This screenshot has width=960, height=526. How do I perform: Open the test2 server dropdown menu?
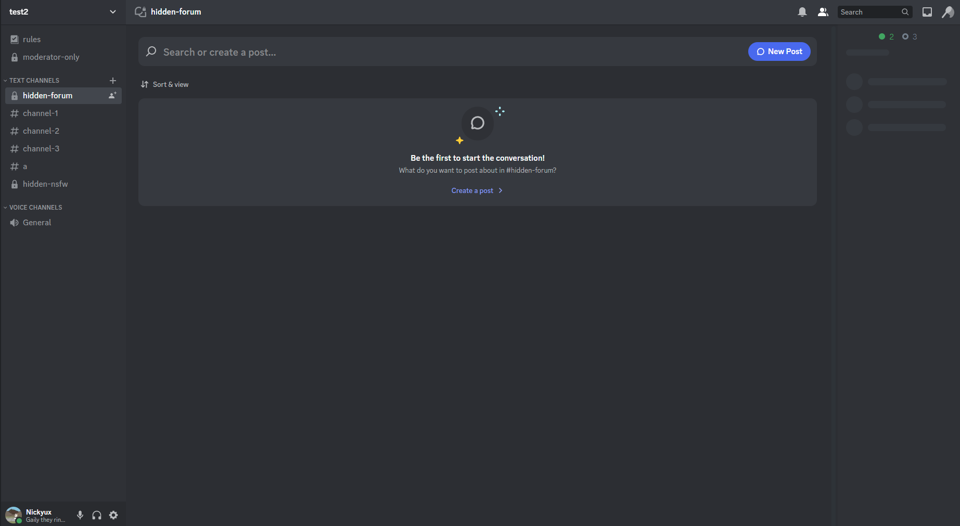[x=63, y=11]
